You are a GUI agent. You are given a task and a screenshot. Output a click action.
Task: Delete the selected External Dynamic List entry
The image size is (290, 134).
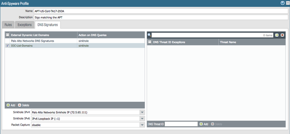tap(24, 105)
